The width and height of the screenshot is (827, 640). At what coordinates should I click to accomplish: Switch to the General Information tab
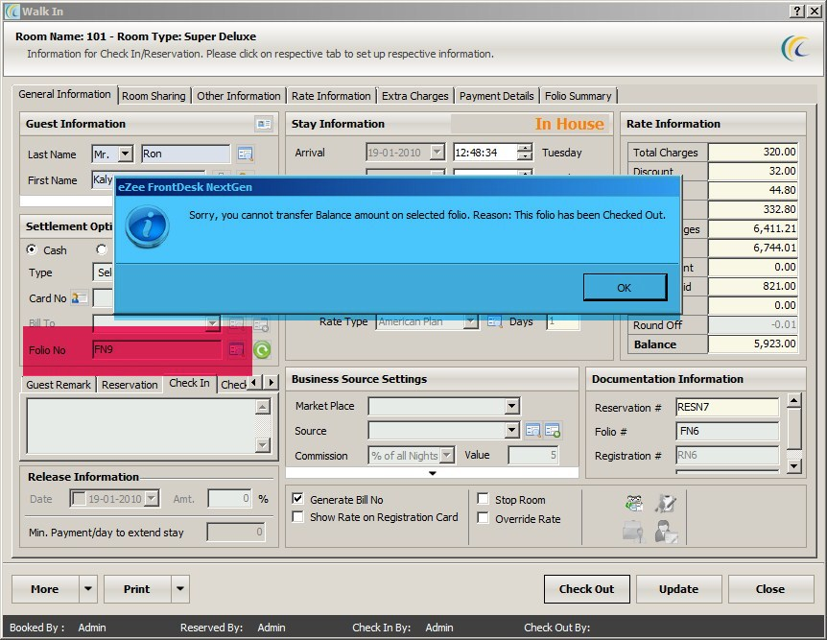click(64, 94)
